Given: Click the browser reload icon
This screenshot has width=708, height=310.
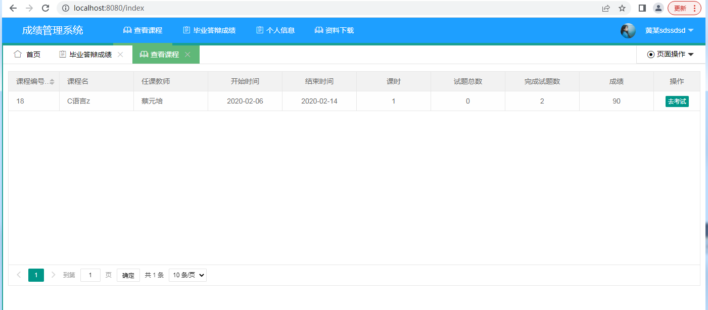Looking at the screenshot, I should (45, 8).
